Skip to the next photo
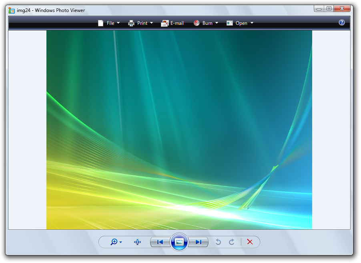This screenshot has height=263, width=361. [199, 242]
